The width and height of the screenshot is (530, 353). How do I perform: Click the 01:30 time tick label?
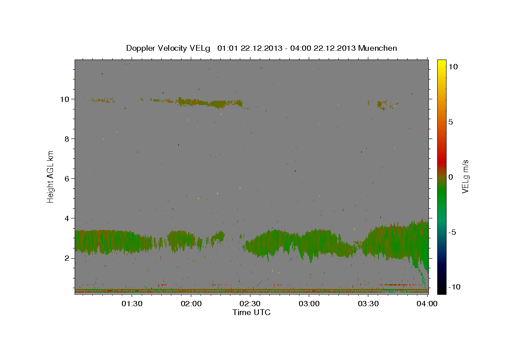click(x=132, y=304)
